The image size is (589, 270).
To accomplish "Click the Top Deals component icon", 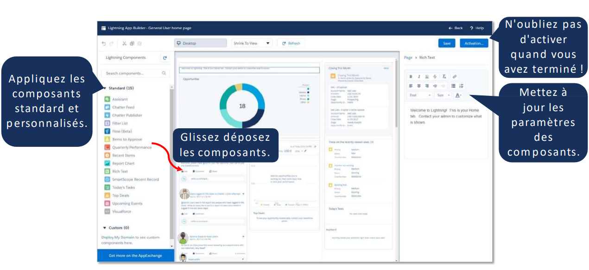I will [107, 195].
